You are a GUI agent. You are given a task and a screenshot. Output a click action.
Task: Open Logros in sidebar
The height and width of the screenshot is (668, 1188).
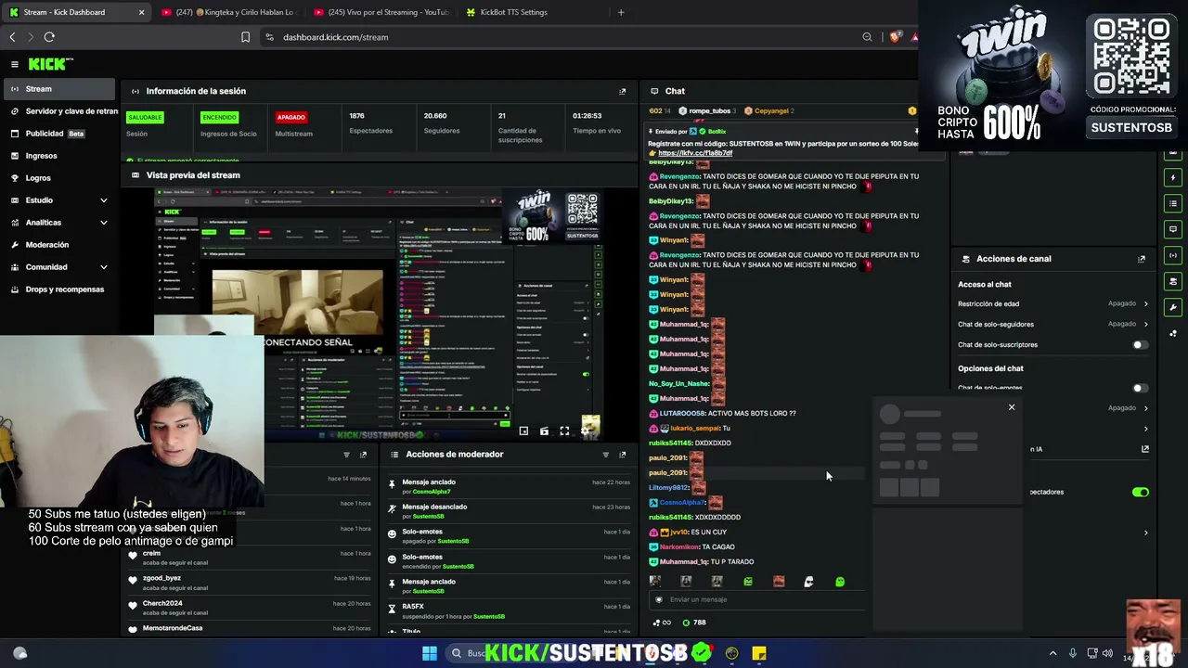pos(58,178)
